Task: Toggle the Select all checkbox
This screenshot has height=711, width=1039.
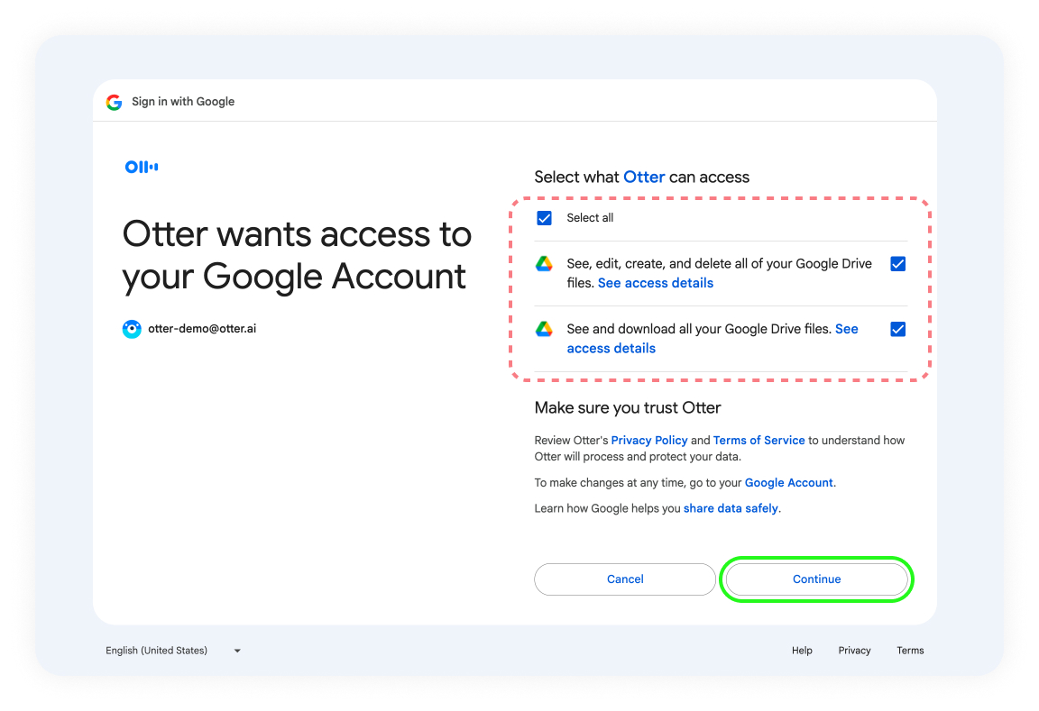Action: [544, 218]
